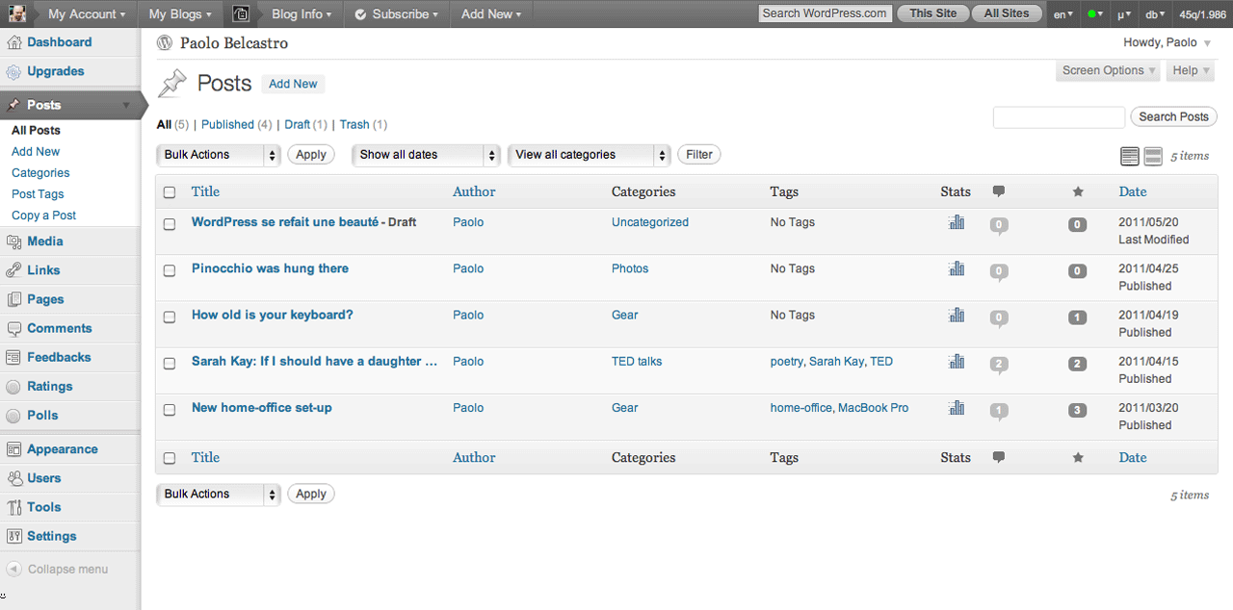This screenshot has height=610, width=1233.
Task: Click stats icon for New home-office set-up
Action: tap(956, 408)
